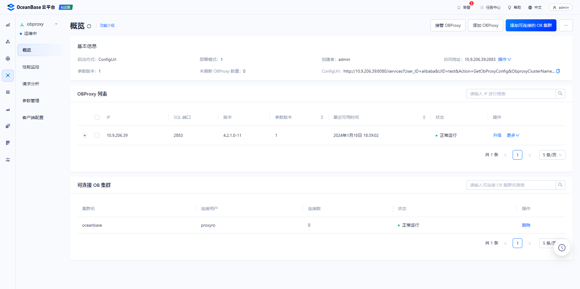The height and width of the screenshot is (289, 580).
Task: Click the IP cell 10.9.206.39
Action: [x=117, y=135]
